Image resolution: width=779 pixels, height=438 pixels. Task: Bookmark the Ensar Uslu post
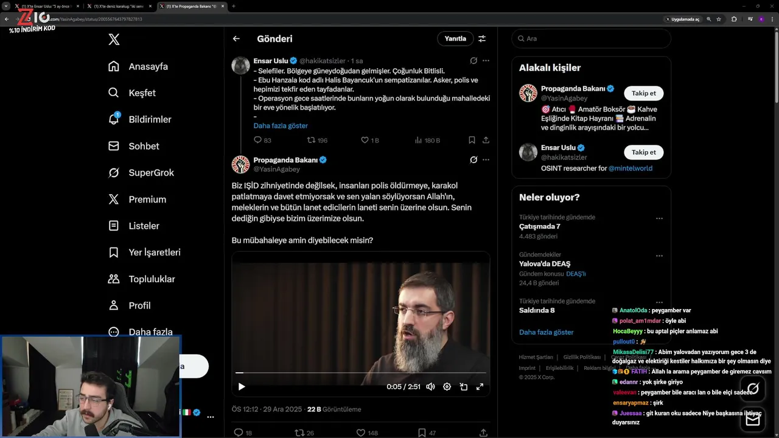(x=472, y=140)
